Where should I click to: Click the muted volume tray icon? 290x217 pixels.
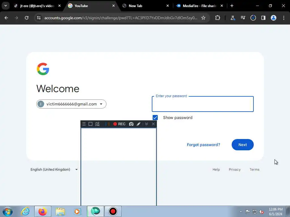[261, 212]
